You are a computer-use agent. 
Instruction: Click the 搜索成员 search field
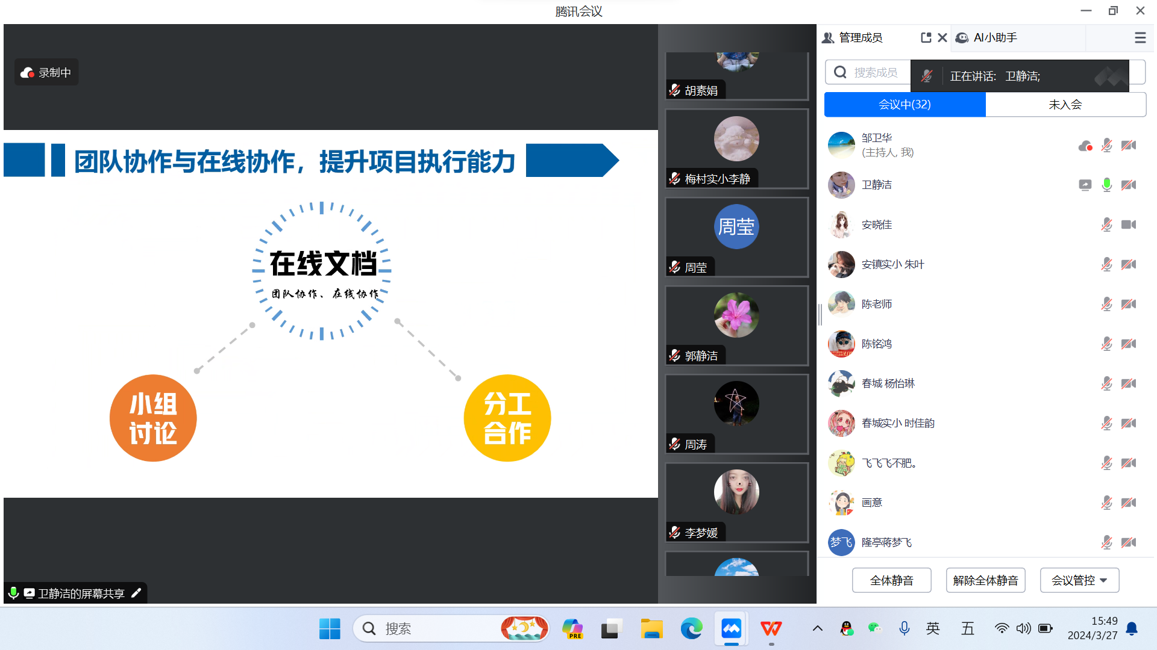[874, 73]
